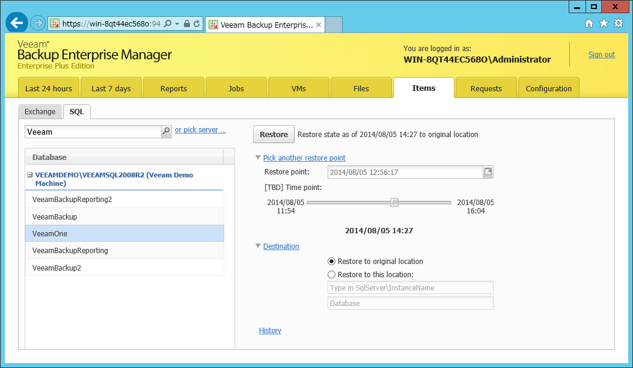Select the VeeamBackup database row

click(125, 216)
